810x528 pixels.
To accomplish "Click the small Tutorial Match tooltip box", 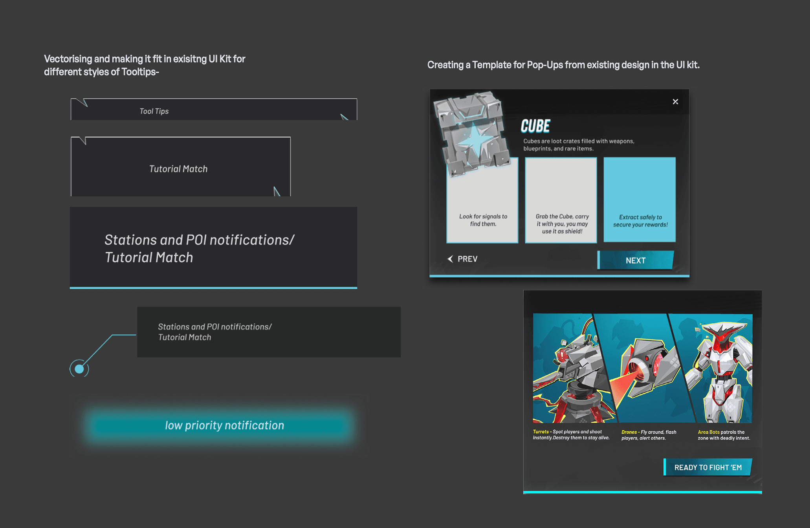I will pos(180,167).
